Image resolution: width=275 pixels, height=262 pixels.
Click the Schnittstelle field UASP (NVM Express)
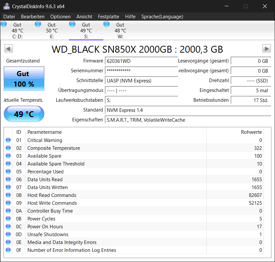pos(141,80)
